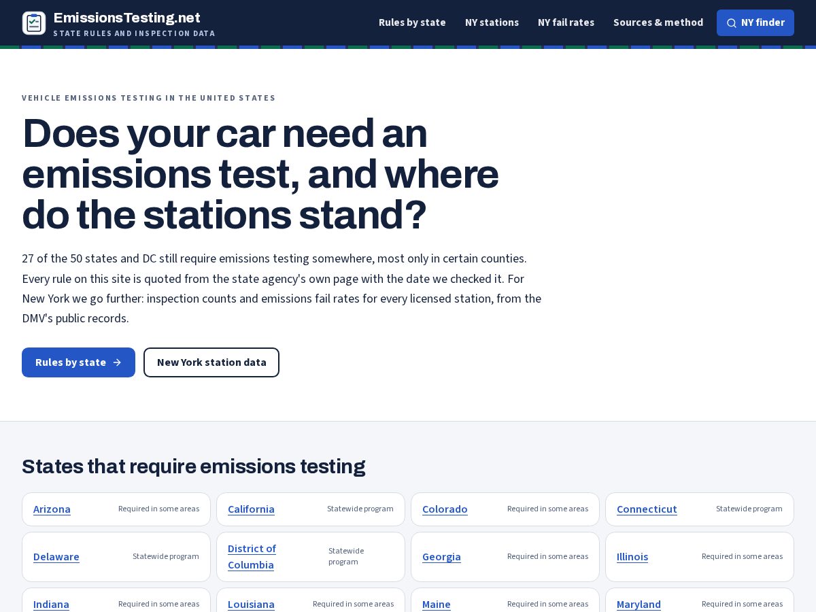Open the California state link
The height and width of the screenshot is (612, 816).
(x=251, y=509)
